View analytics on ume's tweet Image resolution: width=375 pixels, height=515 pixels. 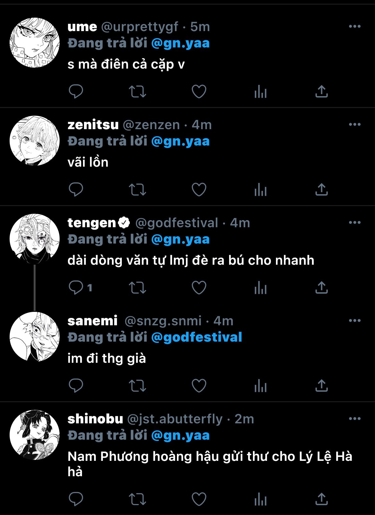point(260,92)
